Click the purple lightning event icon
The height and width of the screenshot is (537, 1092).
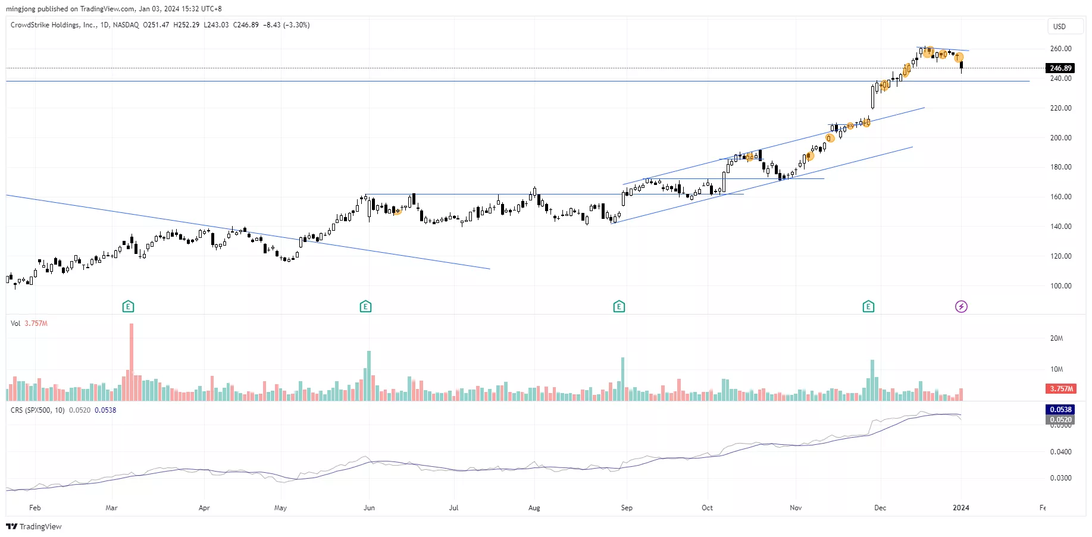coord(961,307)
